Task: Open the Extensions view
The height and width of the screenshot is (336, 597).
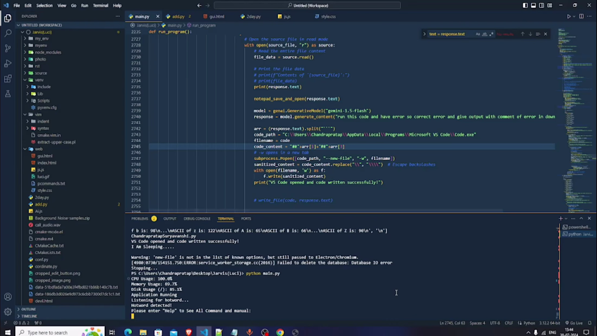Action: pyautogui.click(x=8, y=79)
